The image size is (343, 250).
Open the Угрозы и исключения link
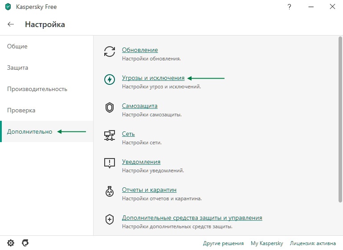click(x=153, y=78)
